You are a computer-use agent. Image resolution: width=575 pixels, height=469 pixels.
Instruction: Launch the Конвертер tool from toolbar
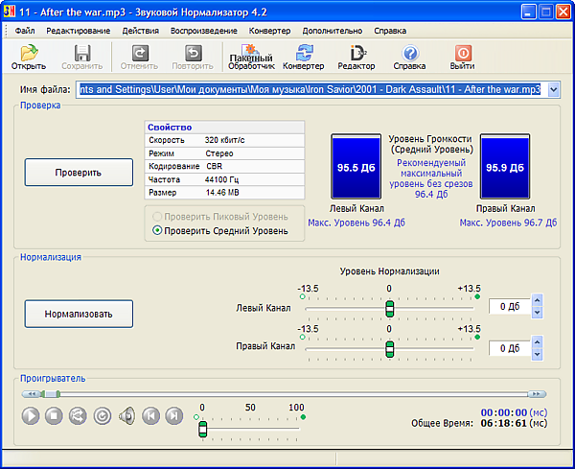point(303,57)
